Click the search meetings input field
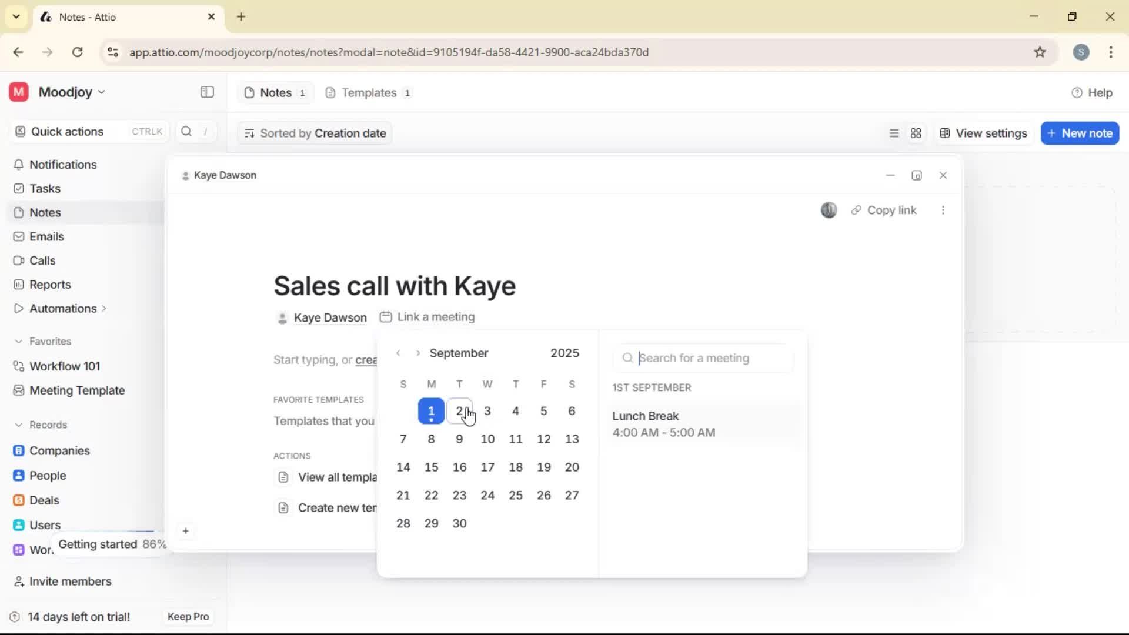Image resolution: width=1129 pixels, height=635 pixels. click(x=703, y=357)
